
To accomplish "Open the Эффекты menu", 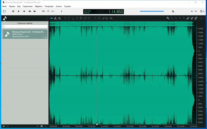I will coord(39,6).
